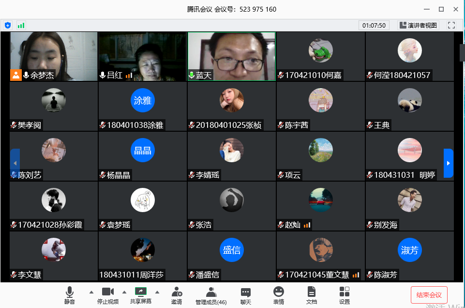Click the name label 杨晶晶
The height and width of the screenshot is (308, 465).
(119, 175)
